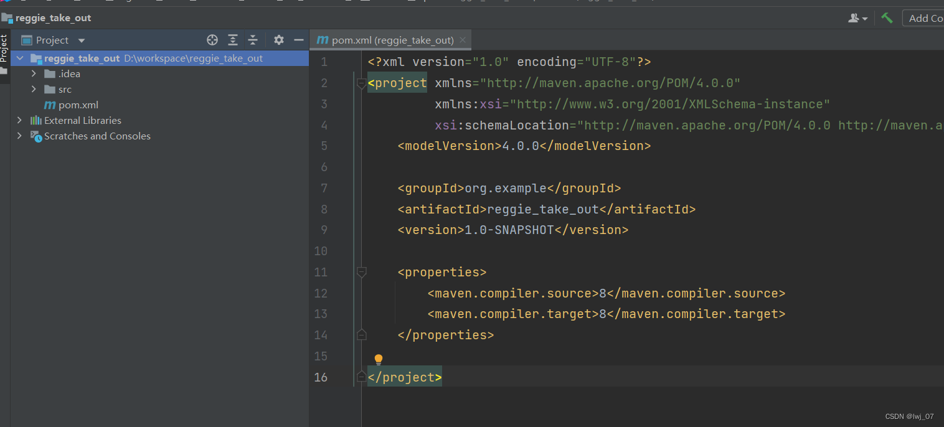944x427 pixels.
Task: Close the pom.xml editor tab
Action: click(x=462, y=40)
